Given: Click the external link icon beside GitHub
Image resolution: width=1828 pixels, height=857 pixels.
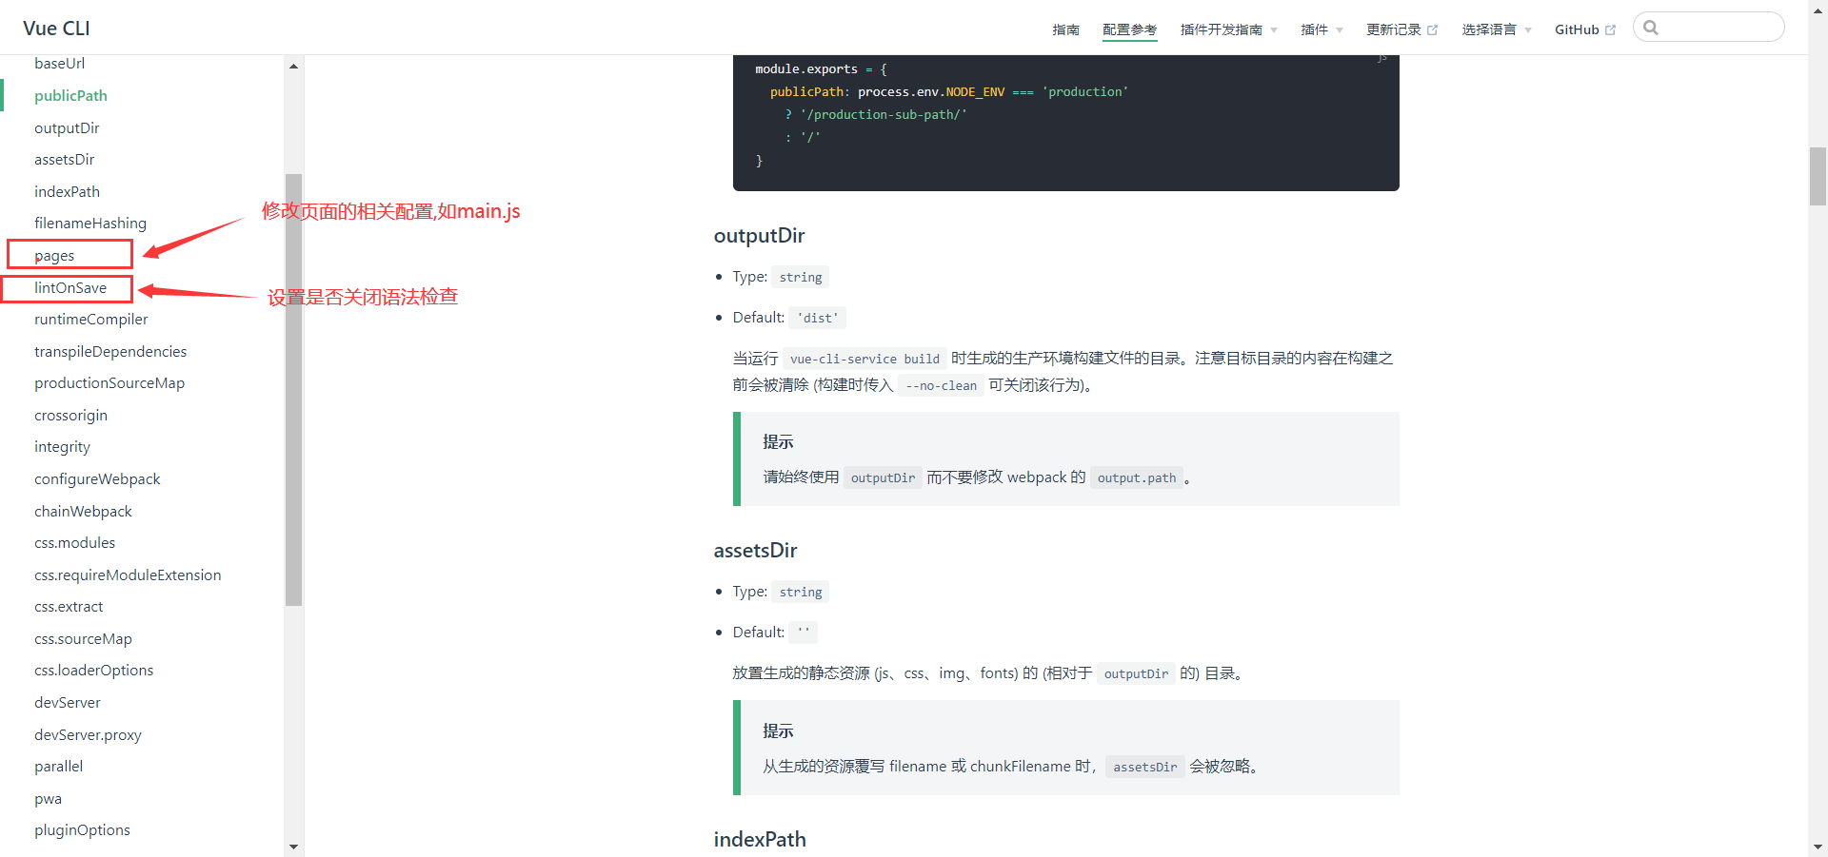Looking at the screenshot, I should click(1610, 30).
